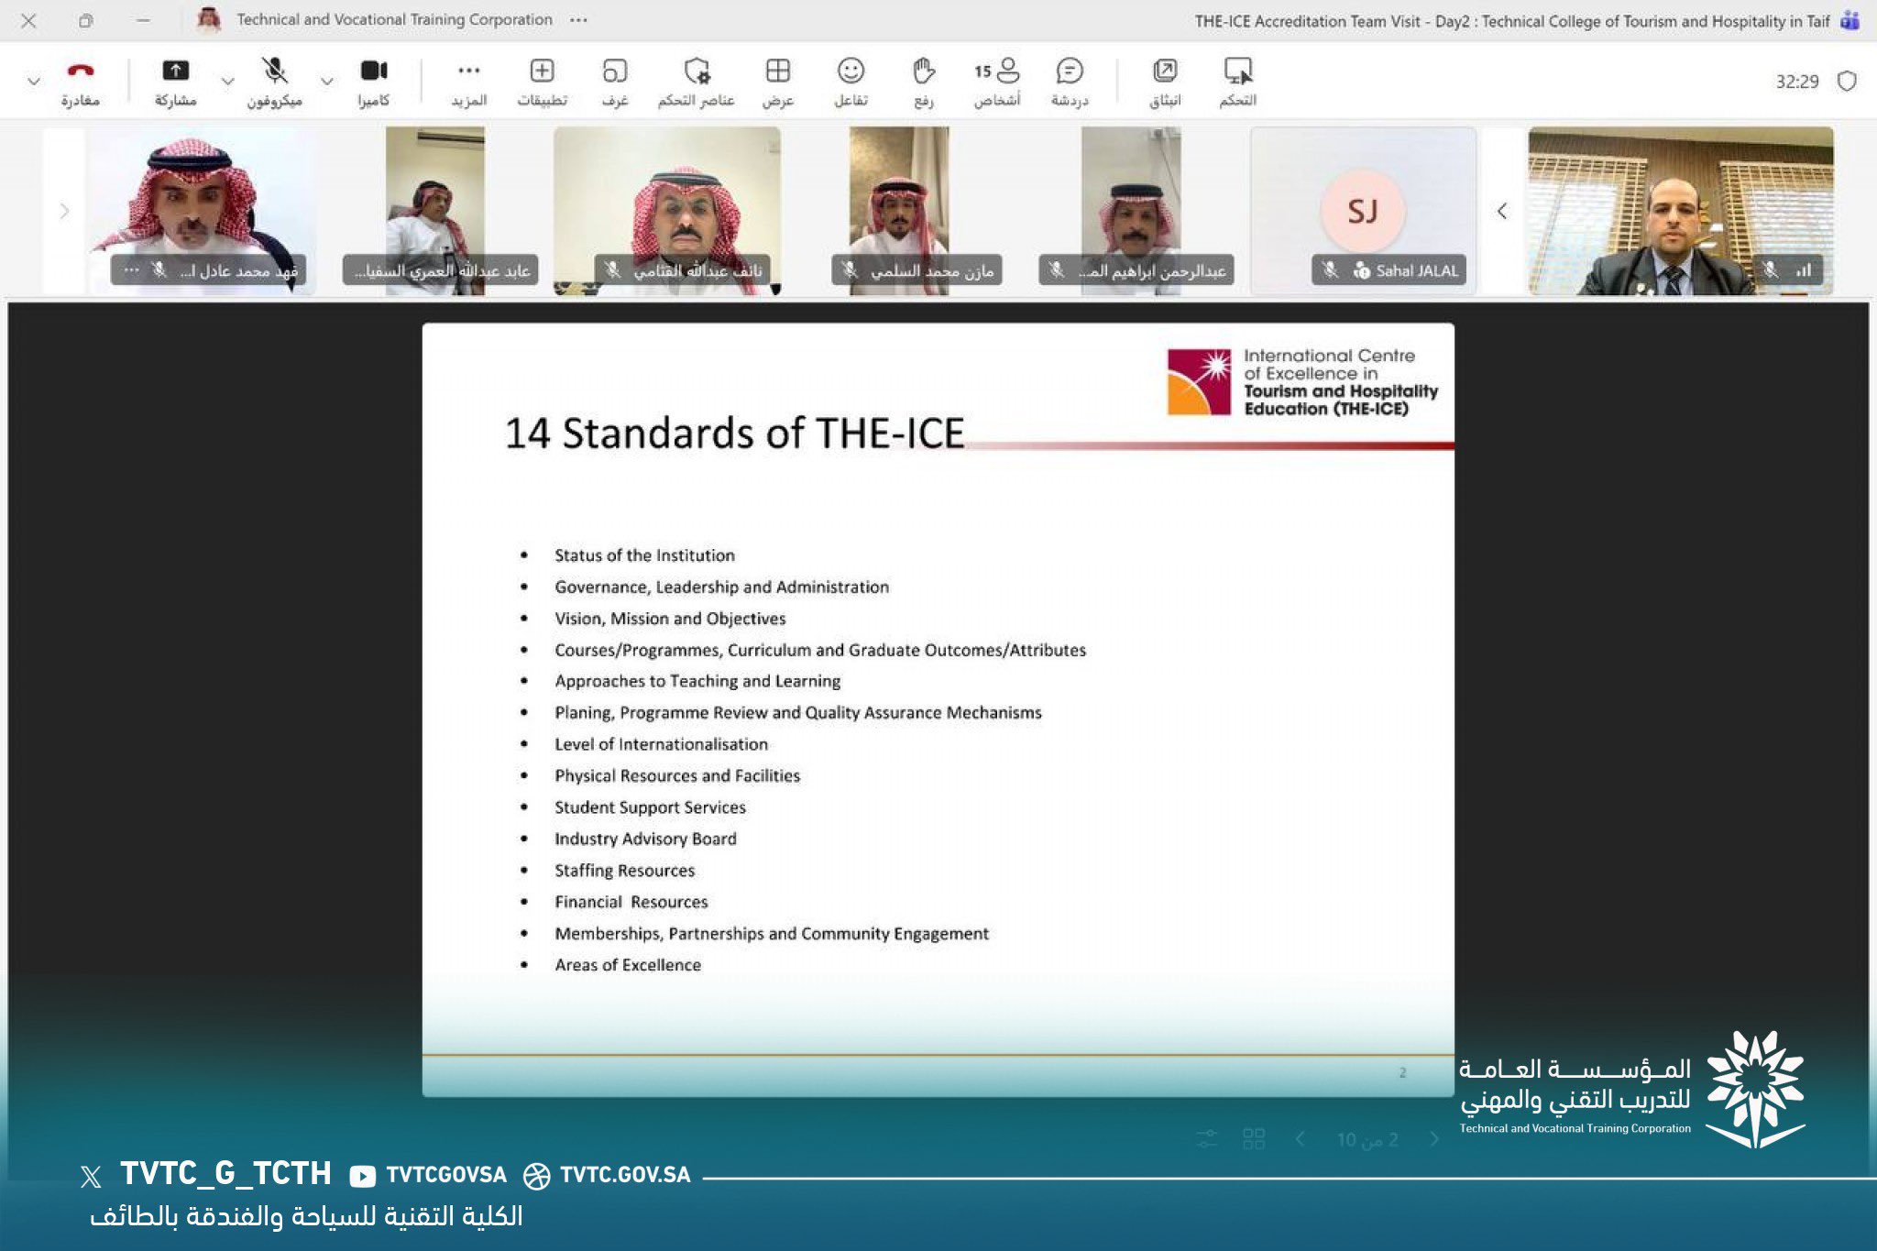Open the Rooms button
The image size is (1877, 1251).
click(x=615, y=82)
